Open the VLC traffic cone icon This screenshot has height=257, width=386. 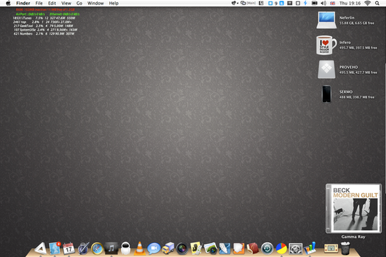click(139, 247)
